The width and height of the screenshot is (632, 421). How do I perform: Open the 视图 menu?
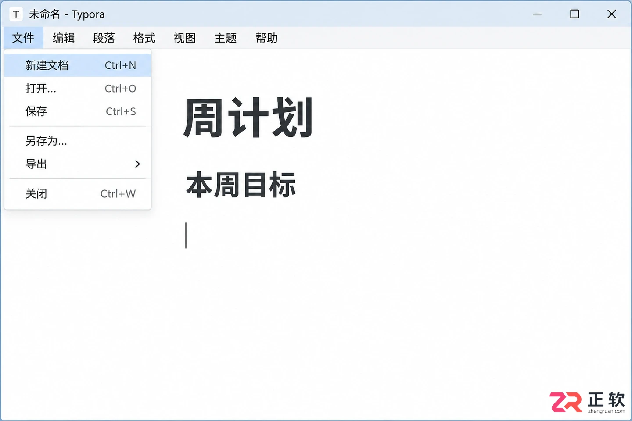point(185,38)
